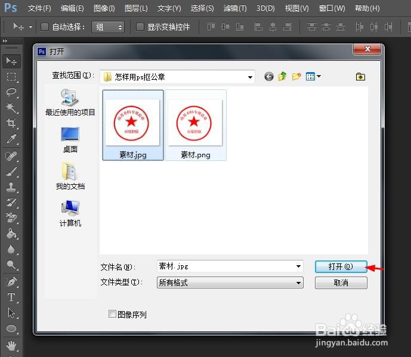Select the Clone Stamp tool

click(x=11, y=187)
